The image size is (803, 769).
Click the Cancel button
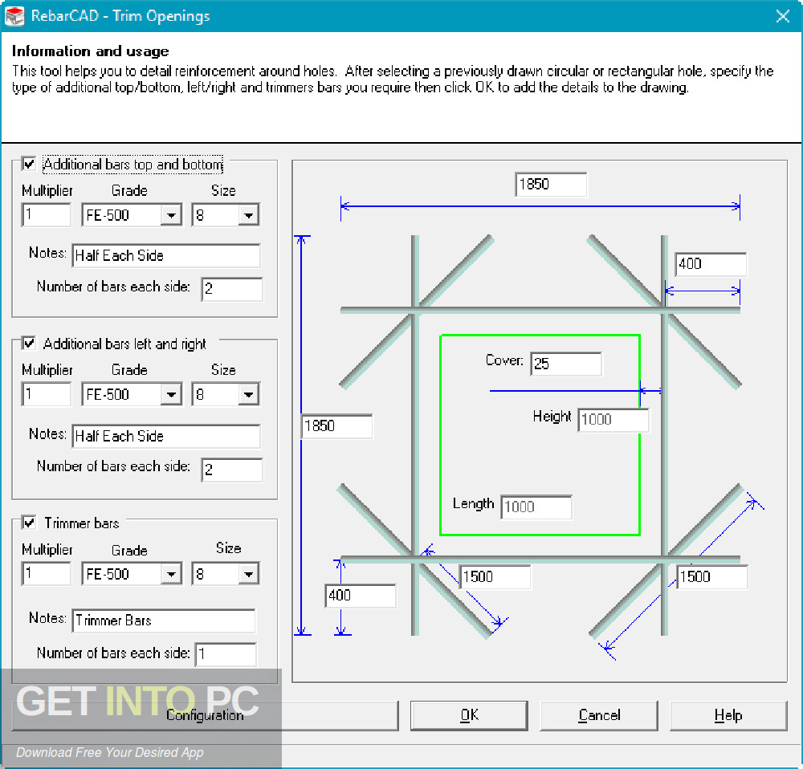[x=599, y=715]
